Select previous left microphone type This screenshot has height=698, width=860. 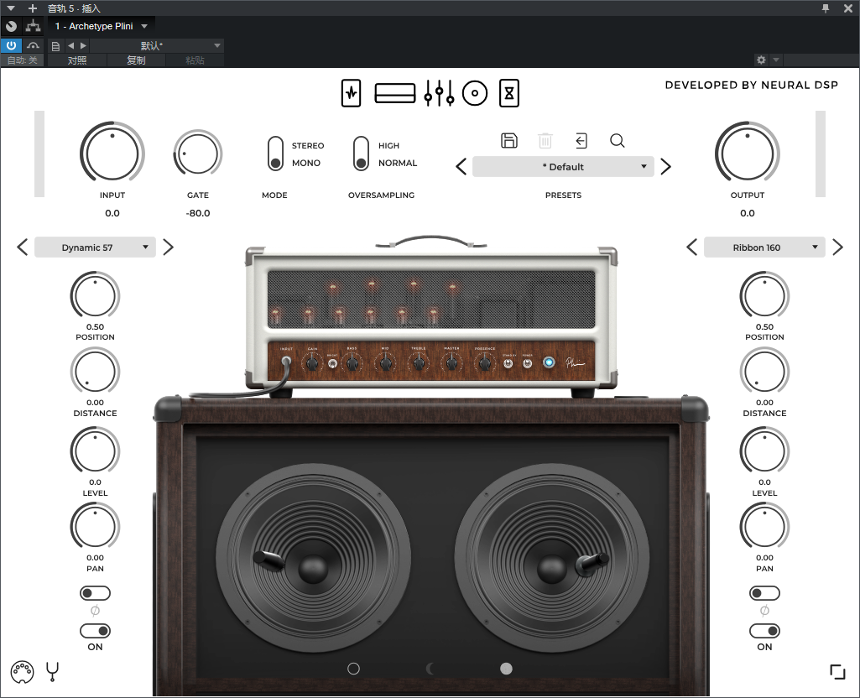click(23, 247)
